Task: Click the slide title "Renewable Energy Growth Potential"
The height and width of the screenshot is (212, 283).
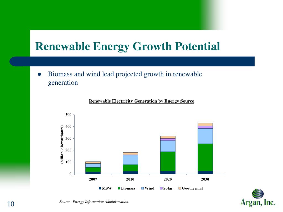Action: coord(128,46)
